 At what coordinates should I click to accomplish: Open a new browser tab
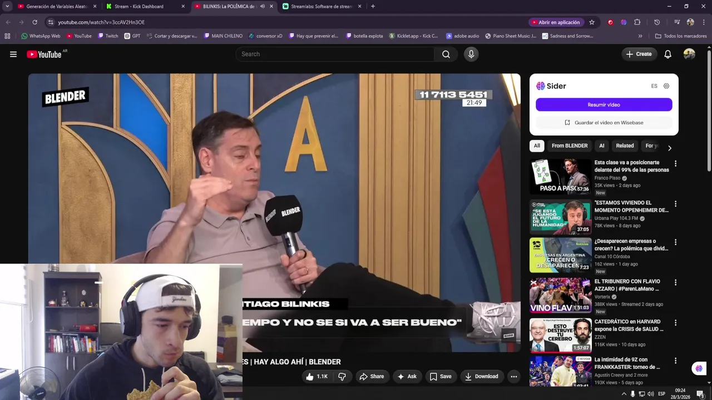click(x=373, y=7)
